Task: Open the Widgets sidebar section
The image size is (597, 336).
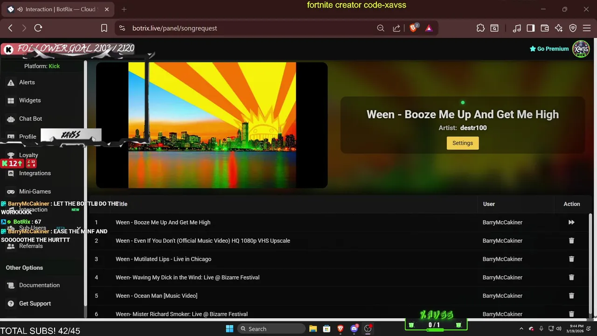Action: pyautogui.click(x=29, y=100)
